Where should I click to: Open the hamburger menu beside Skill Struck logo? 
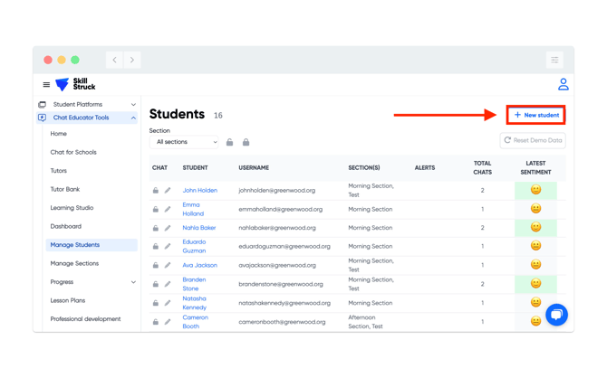(46, 85)
